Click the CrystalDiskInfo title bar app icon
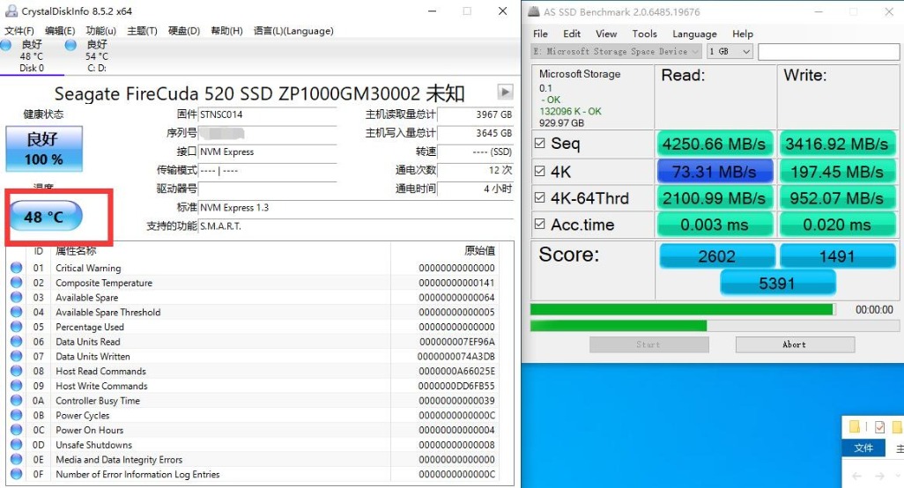Screen dimensions: 904x488 click(x=8, y=11)
